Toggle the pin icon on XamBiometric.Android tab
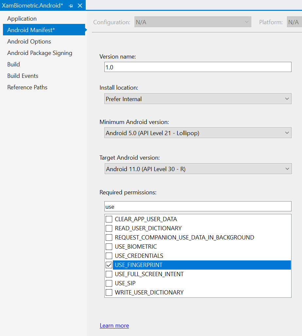 click(71, 5)
